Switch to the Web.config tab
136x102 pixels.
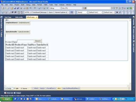19,17
